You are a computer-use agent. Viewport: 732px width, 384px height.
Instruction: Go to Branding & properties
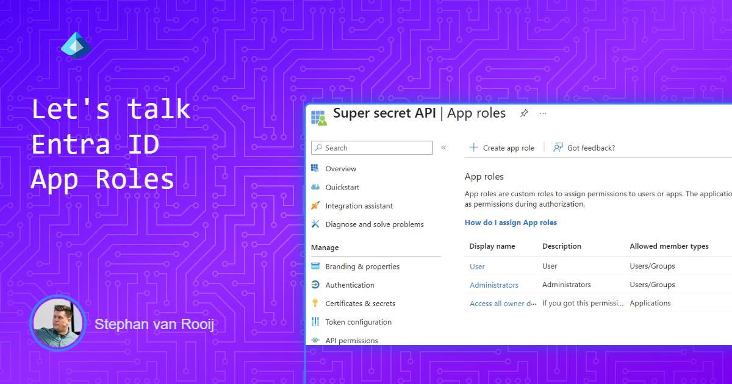point(363,266)
